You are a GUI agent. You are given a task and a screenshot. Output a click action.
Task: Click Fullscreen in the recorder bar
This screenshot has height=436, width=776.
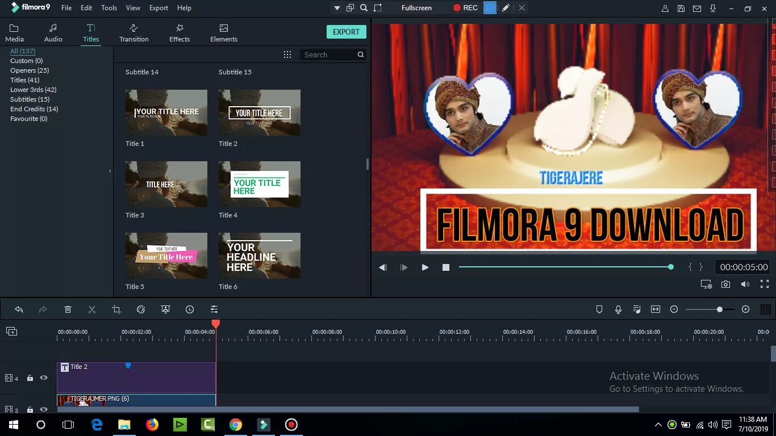click(416, 8)
